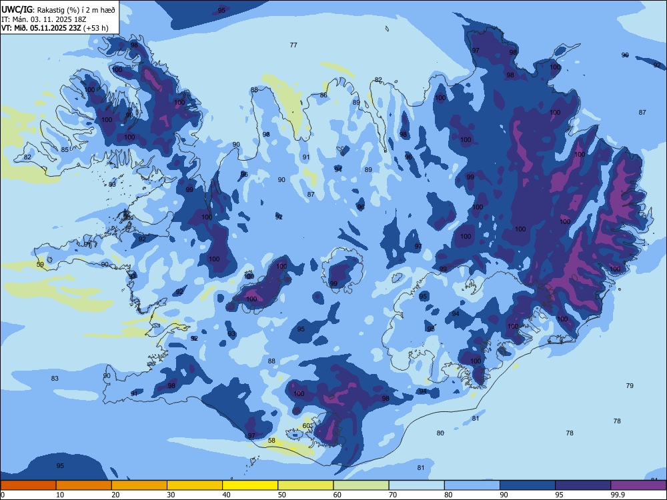The width and height of the screenshot is (667, 500).
Task: Click the amber 30–40 legend swatch
Action: point(195,485)
